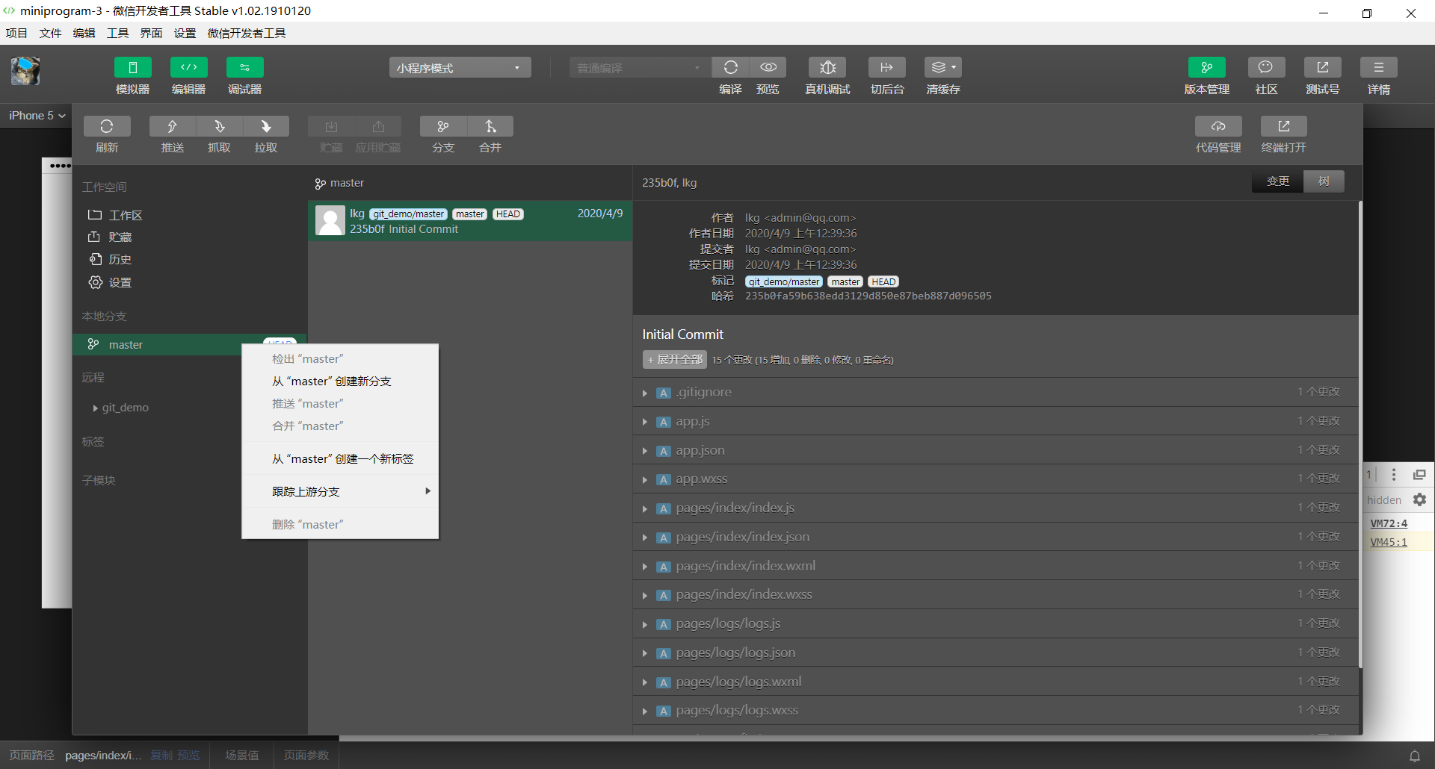This screenshot has width=1435, height=769.
Task: Click the 预览 link in the status bar
Action: coord(188,756)
